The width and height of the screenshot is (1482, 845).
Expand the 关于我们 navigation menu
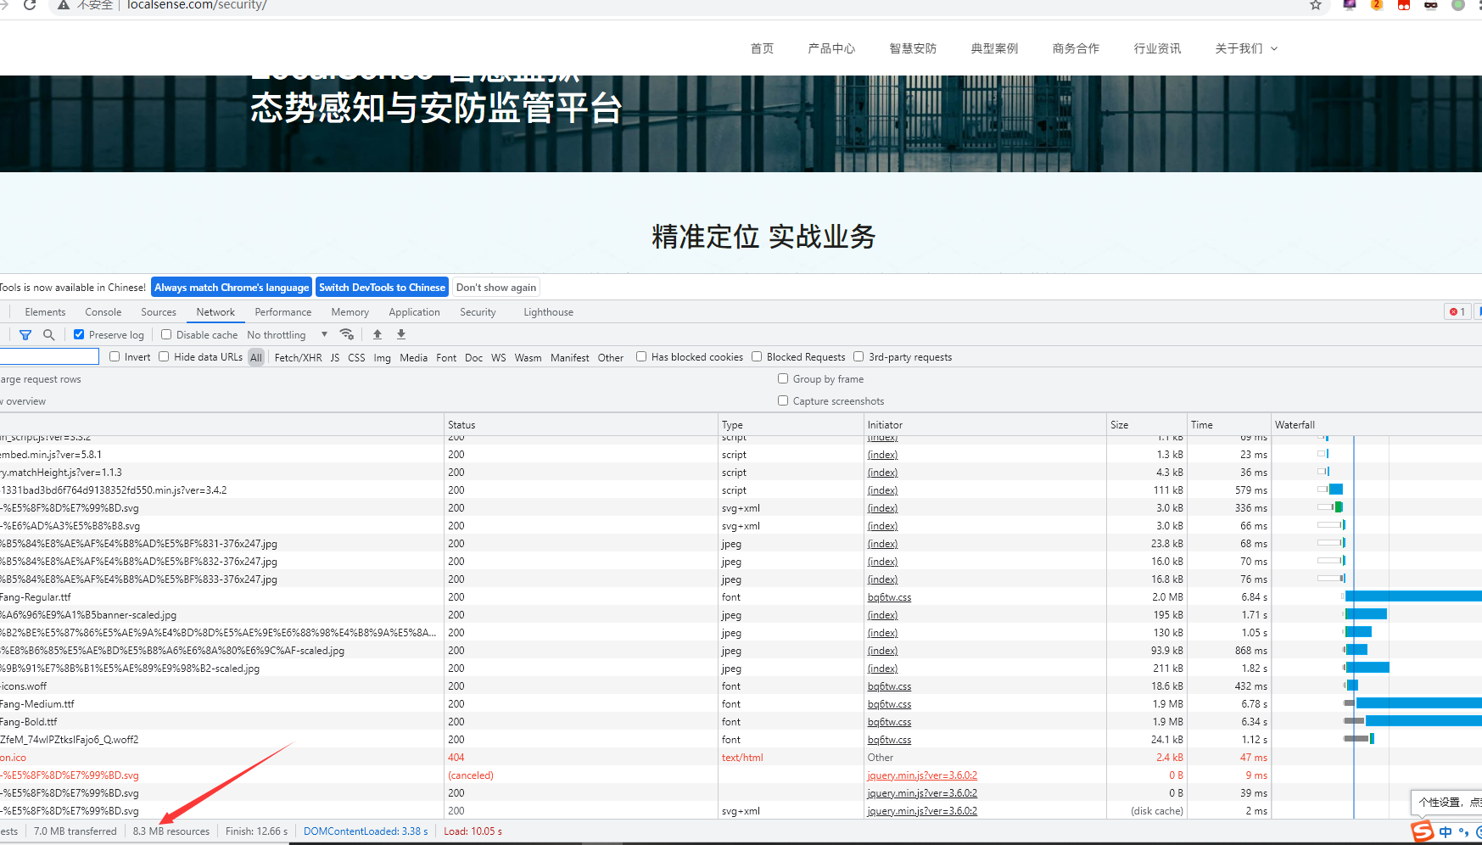(x=1245, y=48)
